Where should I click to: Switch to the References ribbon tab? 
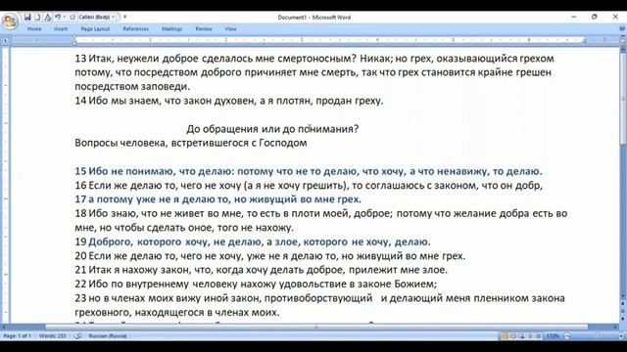coord(135,28)
